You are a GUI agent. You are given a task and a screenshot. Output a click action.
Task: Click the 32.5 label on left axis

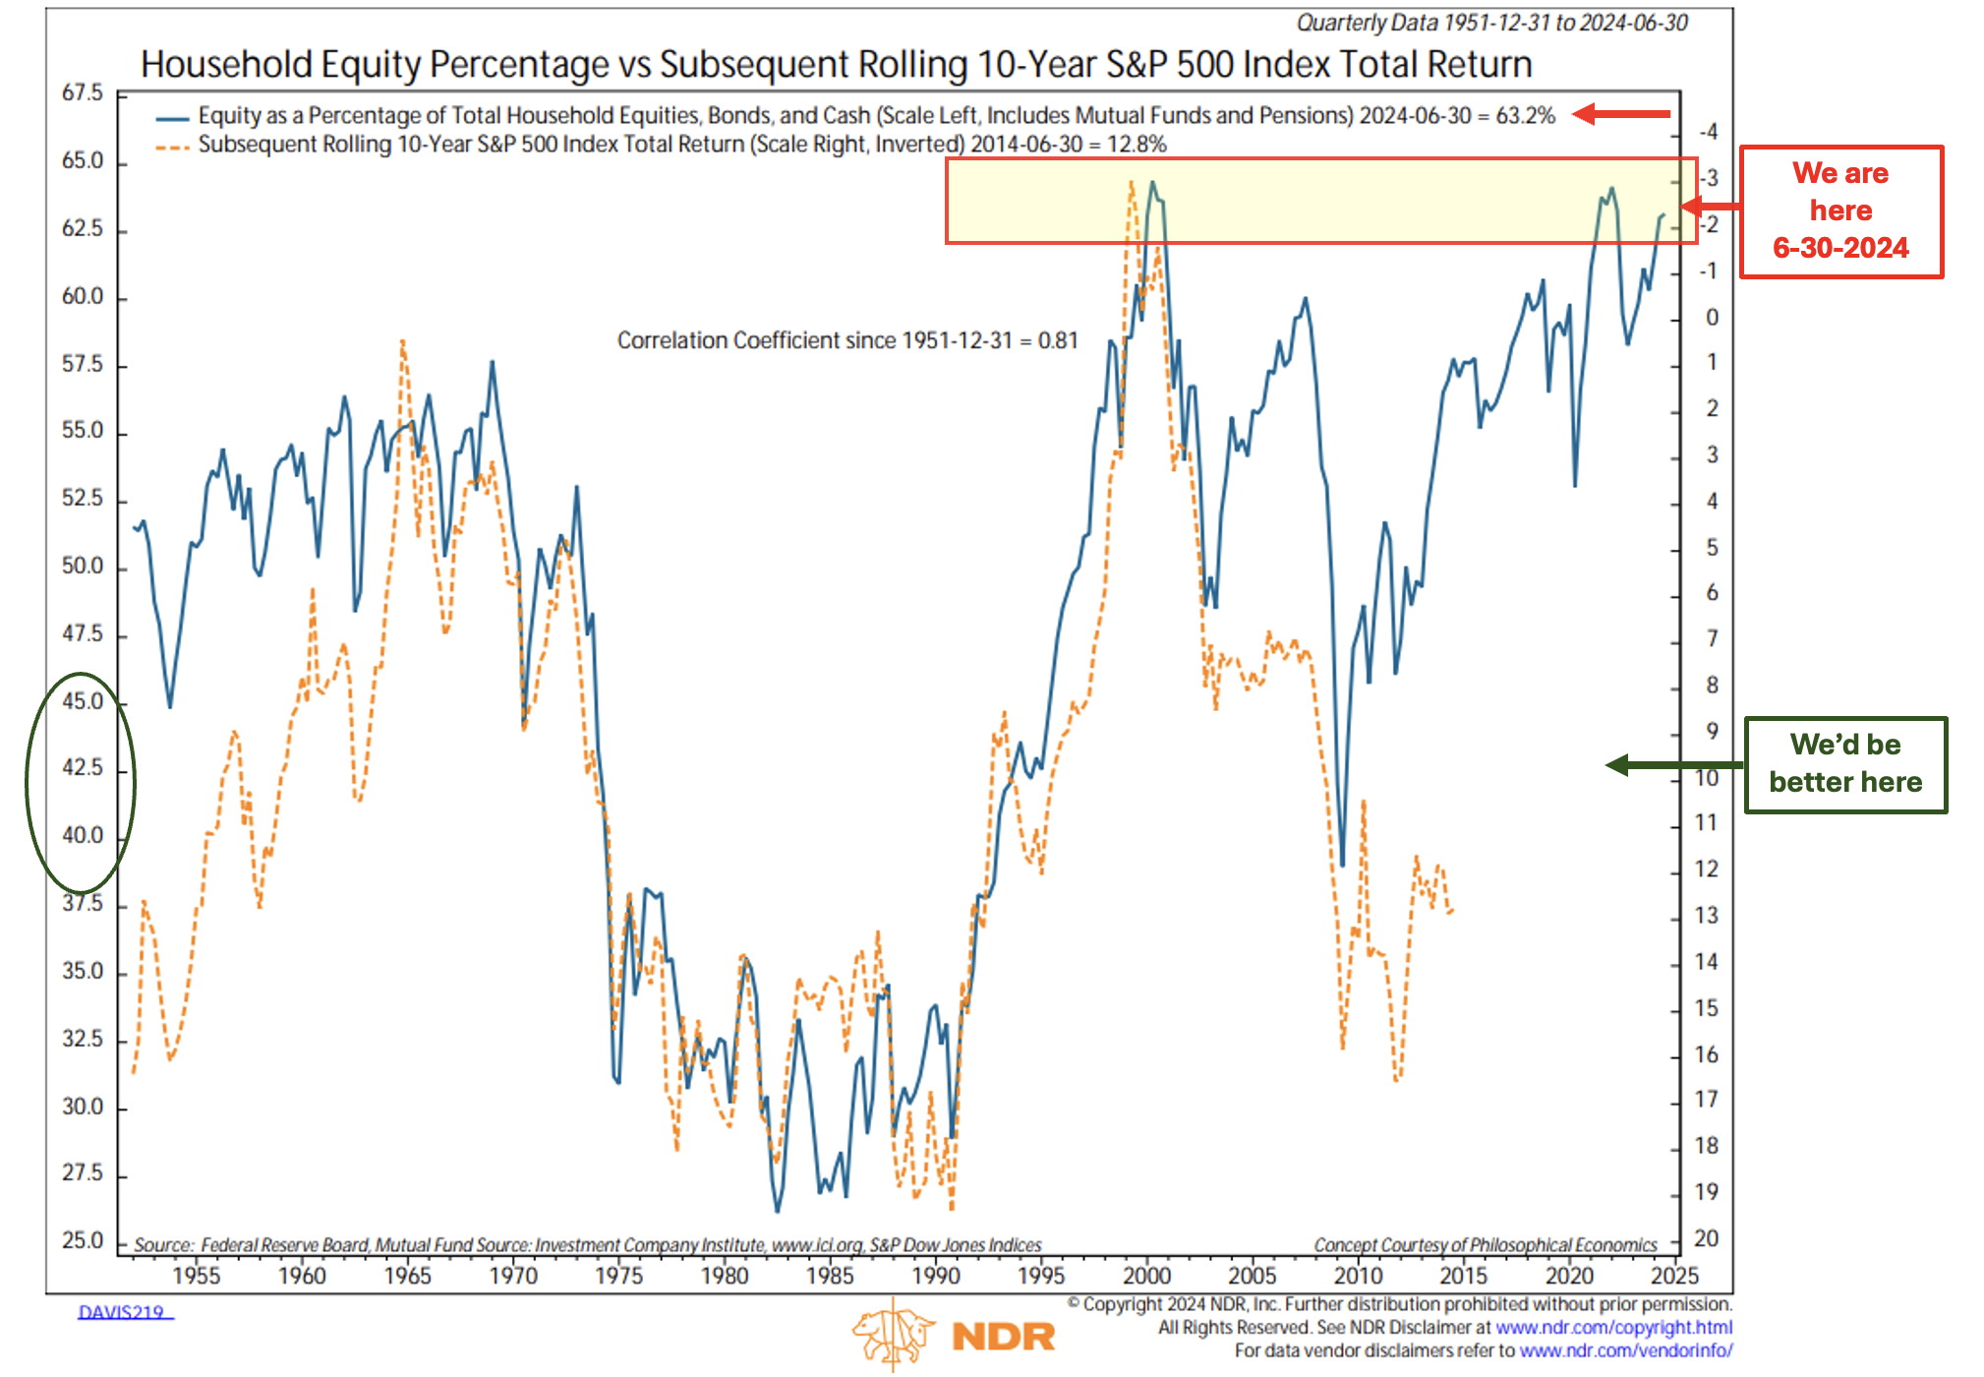point(83,1040)
